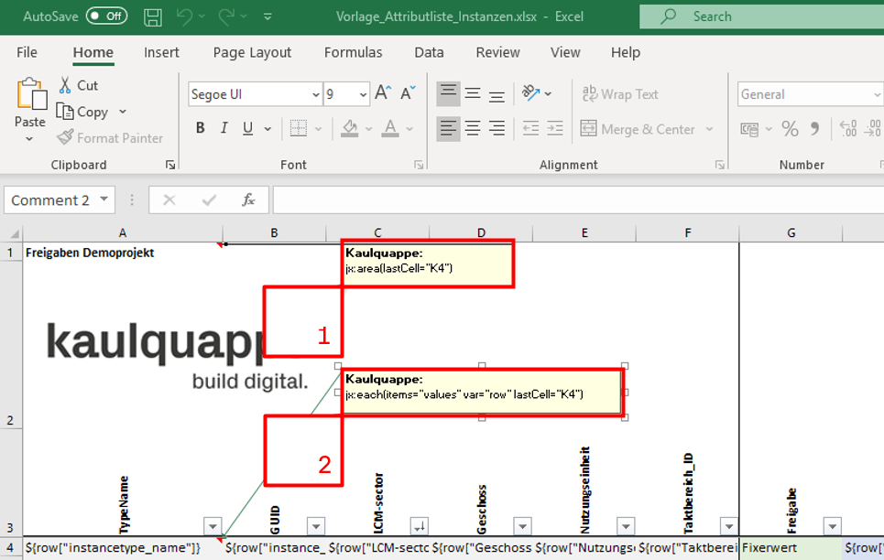Increase font size

[x=383, y=93]
